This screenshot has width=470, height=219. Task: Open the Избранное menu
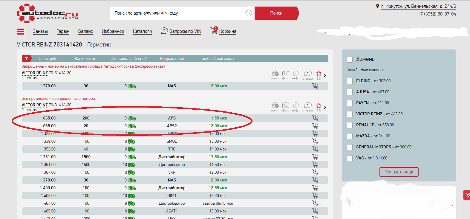point(113,31)
